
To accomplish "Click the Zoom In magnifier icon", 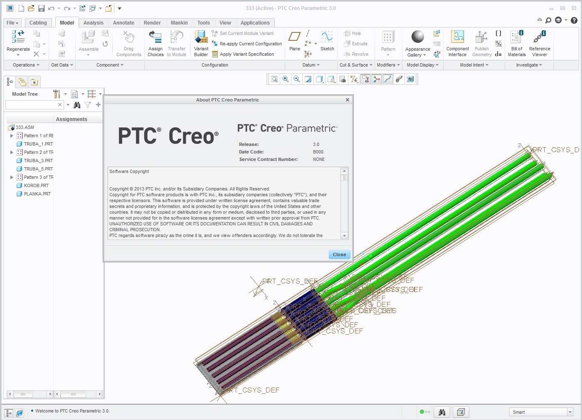I will [x=286, y=79].
